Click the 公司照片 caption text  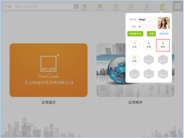(135, 102)
